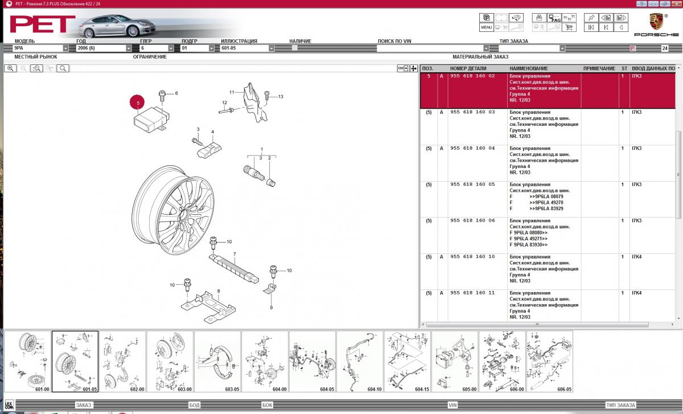The height and width of the screenshot is (414, 683).
Task: Click the LexCom icon at bottom left
Action: click(x=9, y=405)
